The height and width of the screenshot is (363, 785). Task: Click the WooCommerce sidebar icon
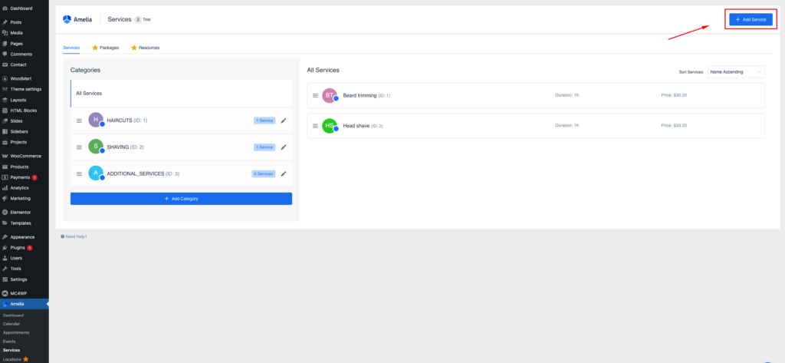(5, 156)
